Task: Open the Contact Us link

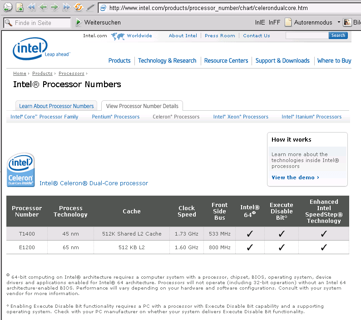Action: point(257,36)
